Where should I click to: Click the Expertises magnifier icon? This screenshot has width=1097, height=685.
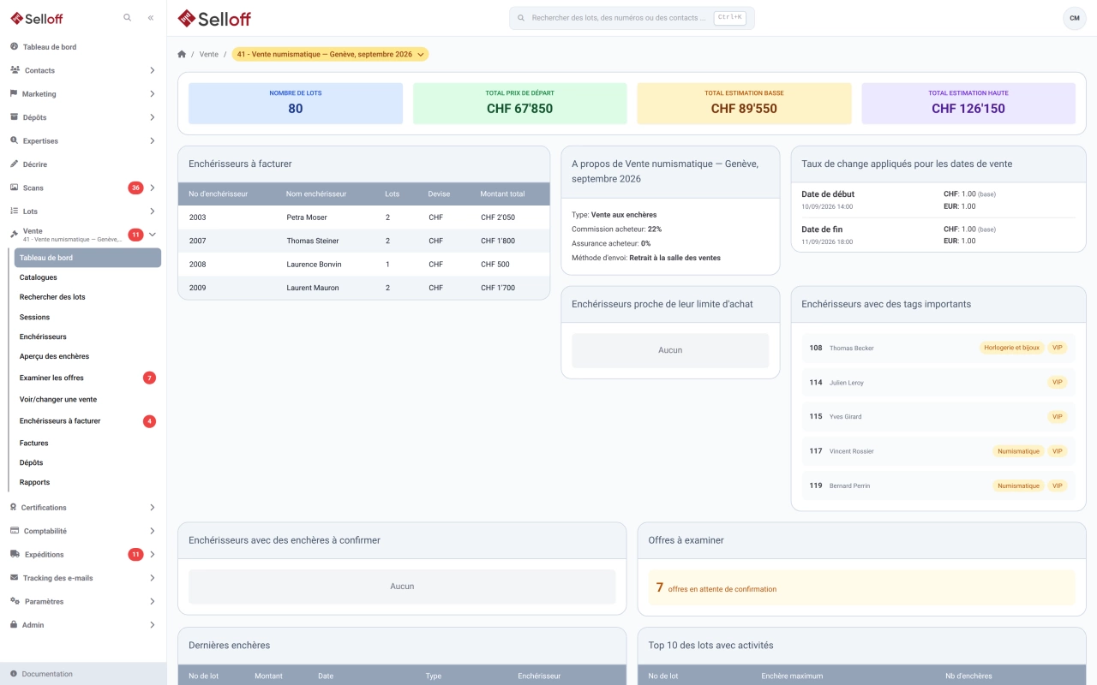tap(14, 140)
